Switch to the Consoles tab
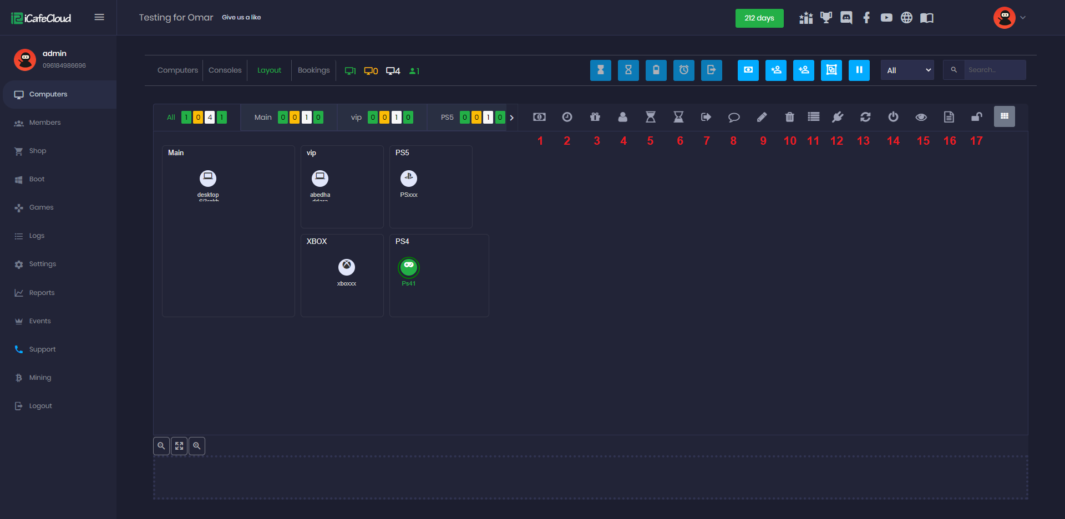Viewport: 1065px width, 519px height. (x=225, y=70)
